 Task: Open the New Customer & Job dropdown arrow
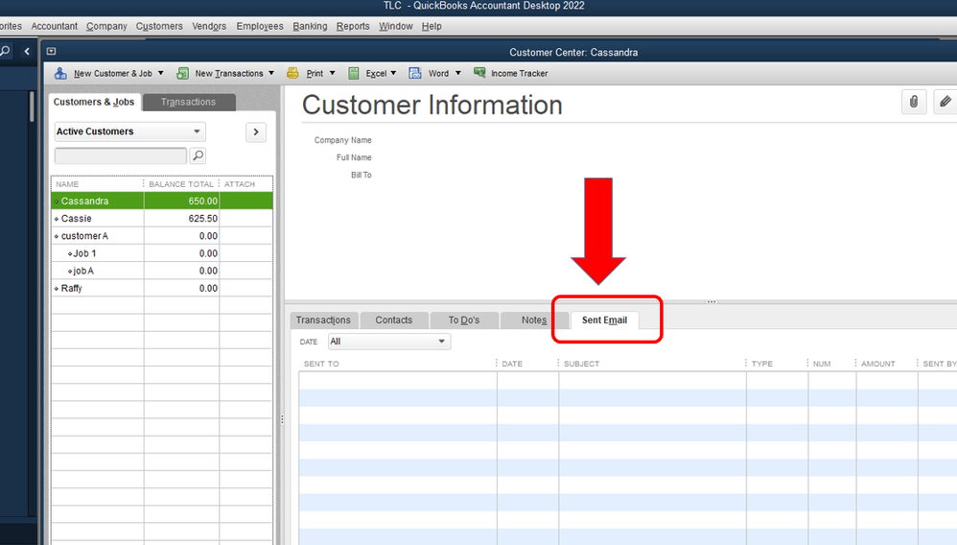(160, 73)
